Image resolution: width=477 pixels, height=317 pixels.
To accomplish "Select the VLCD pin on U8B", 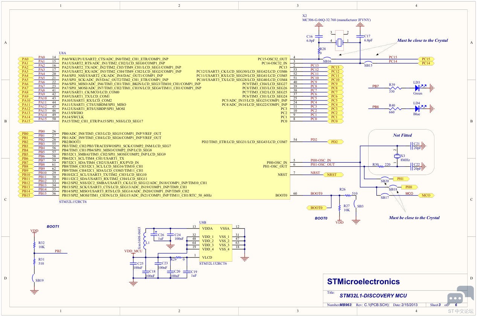I will [207, 258].
